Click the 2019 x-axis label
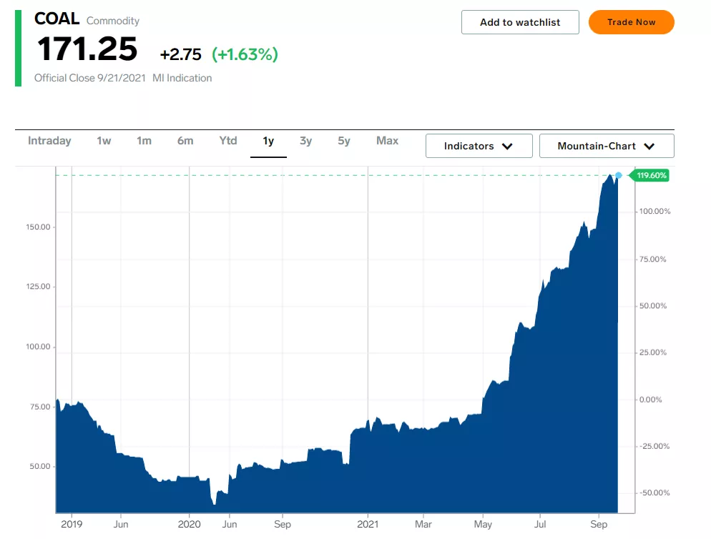The width and height of the screenshot is (711, 539). click(72, 525)
